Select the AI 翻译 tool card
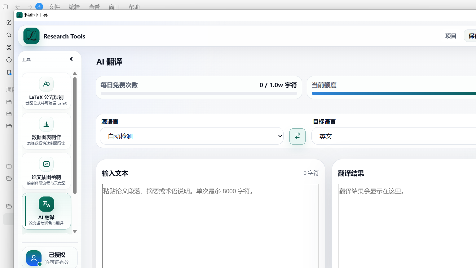Viewport: 476px width, 268px height. (46, 211)
